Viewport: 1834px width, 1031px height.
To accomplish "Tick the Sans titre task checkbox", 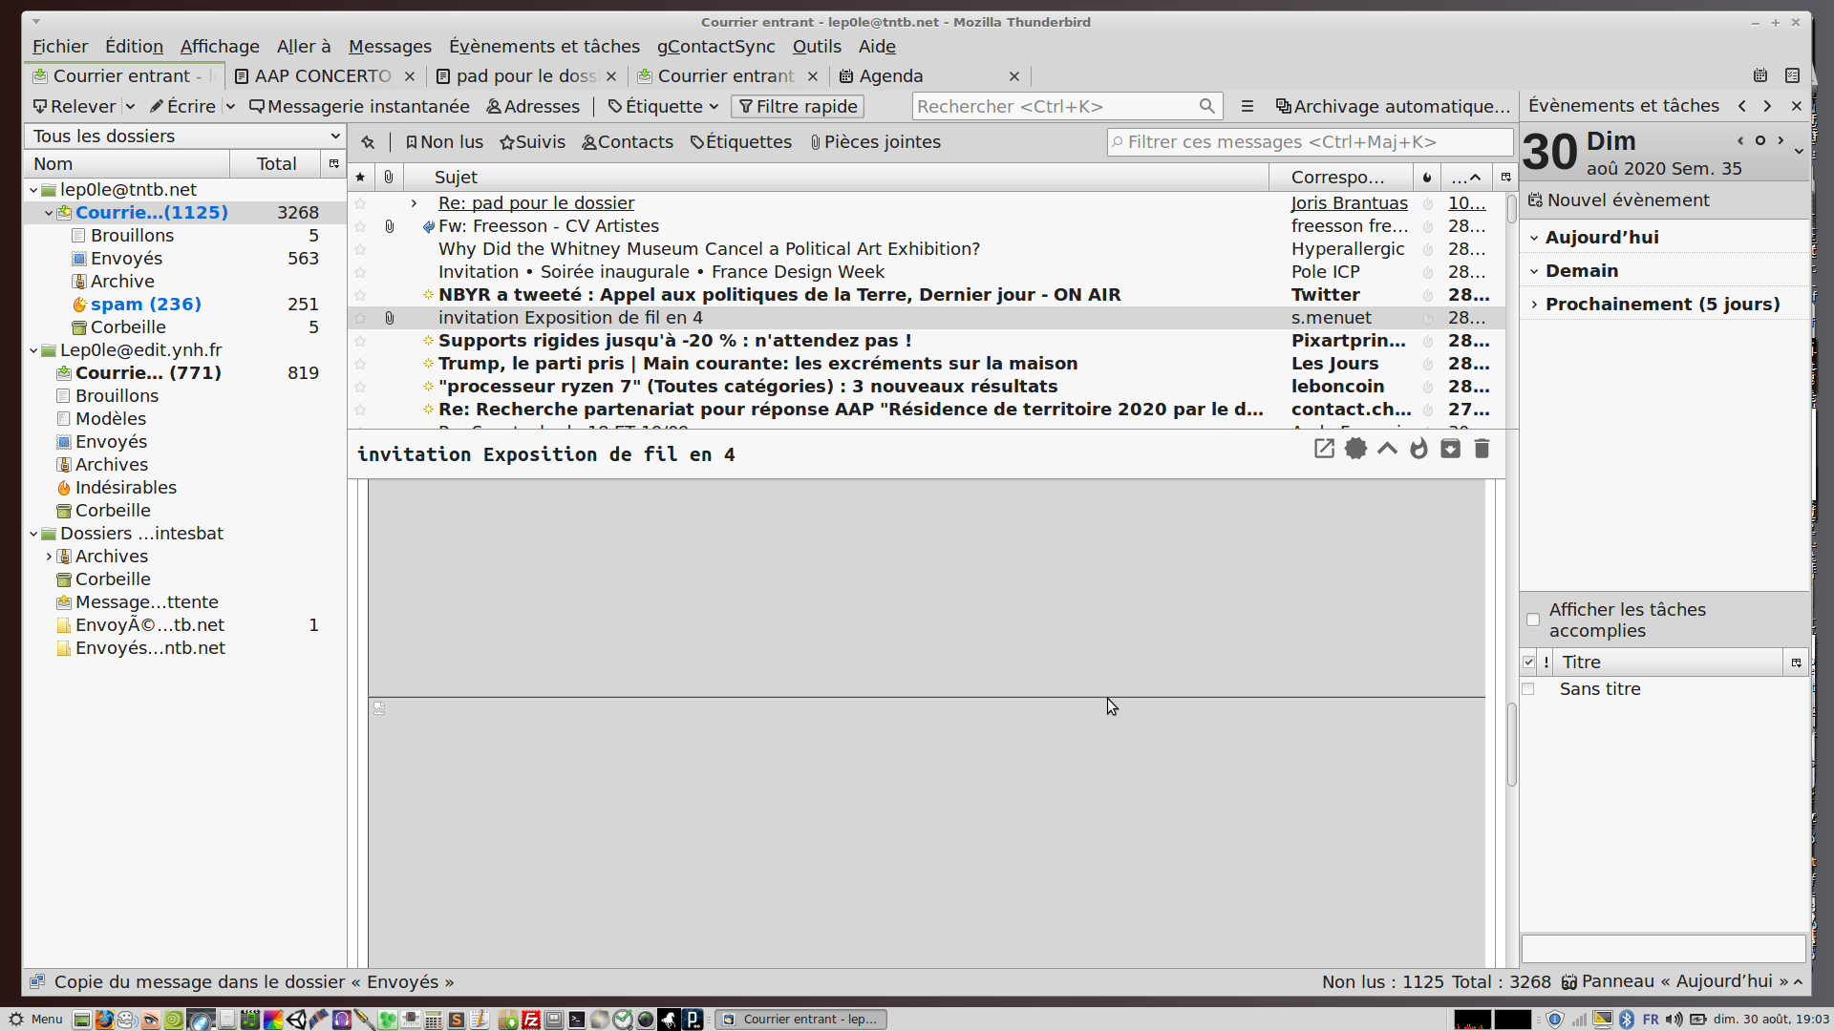I will point(1528,689).
